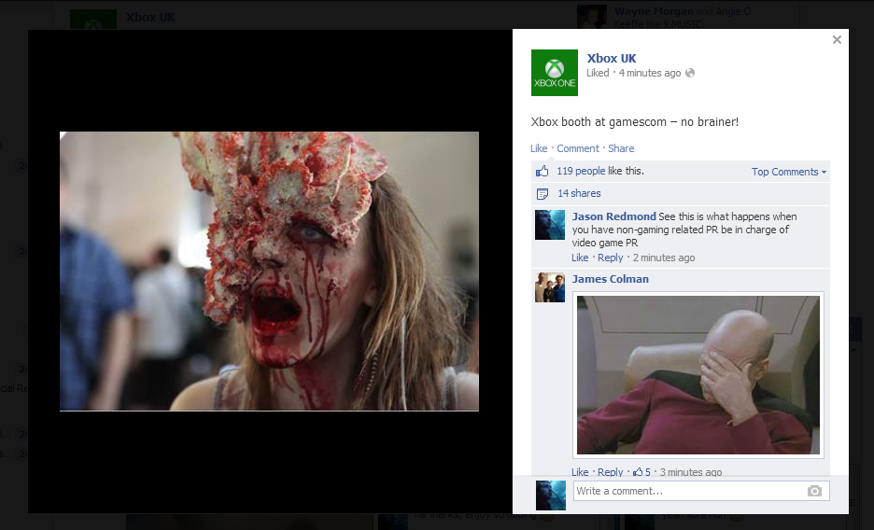874x530 pixels.
Task: View the 119 people who like this
Action: pos(581,172)
